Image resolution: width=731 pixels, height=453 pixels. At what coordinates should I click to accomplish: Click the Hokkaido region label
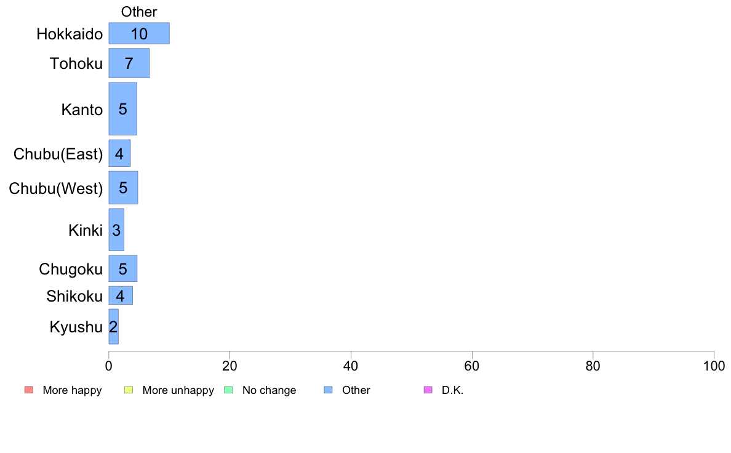click(x=70, y=34)
